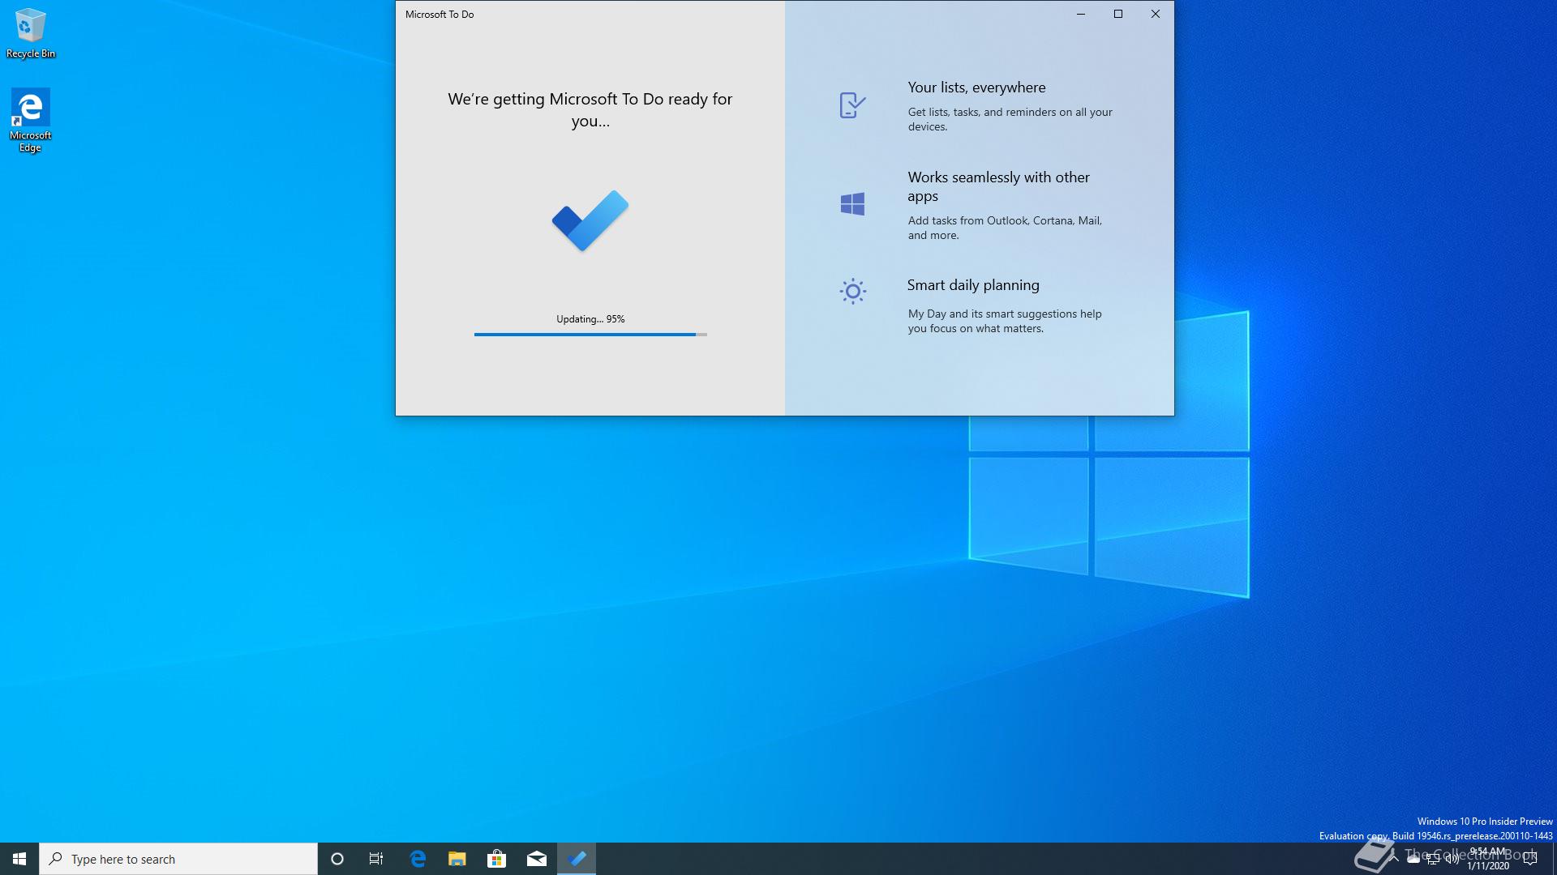Minimize the Microsoft To Do window
The image size is (1557, 875).
1081,14
